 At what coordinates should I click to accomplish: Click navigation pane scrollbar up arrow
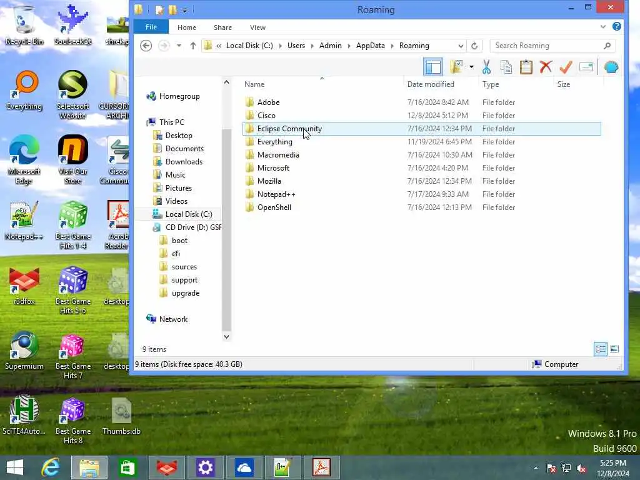coord(226,82)
